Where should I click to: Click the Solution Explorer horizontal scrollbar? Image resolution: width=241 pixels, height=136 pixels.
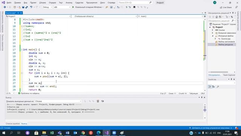point(219,72)
